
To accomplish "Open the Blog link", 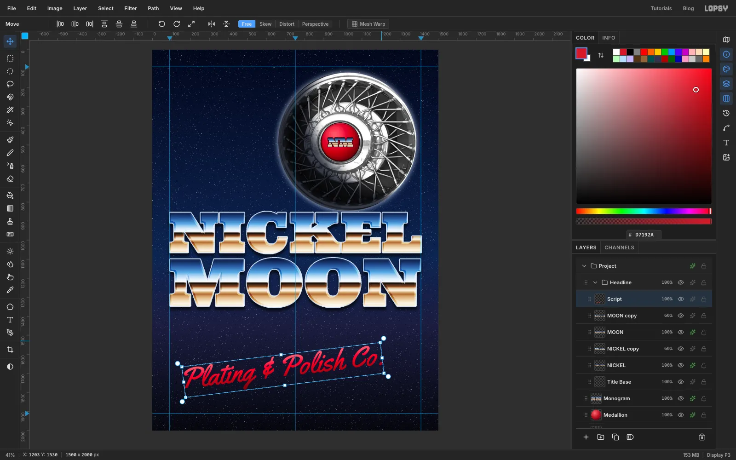I will (688, 8).
